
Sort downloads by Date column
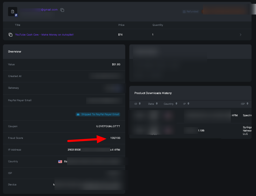157,104
